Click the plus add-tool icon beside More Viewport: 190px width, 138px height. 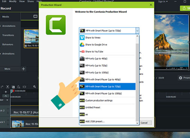[x=23, y=69]
